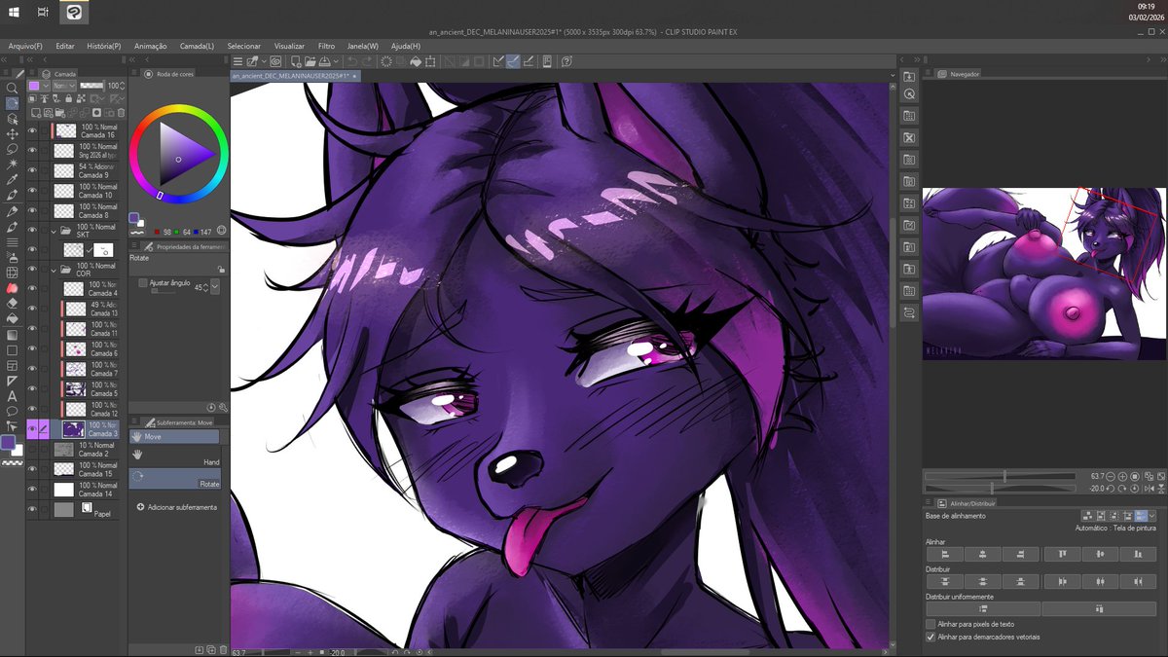Switch to the Alinhar/Distribuir tab
Image resolution: width=1168 pixels, height=657 pixels.
pos(973,504)
